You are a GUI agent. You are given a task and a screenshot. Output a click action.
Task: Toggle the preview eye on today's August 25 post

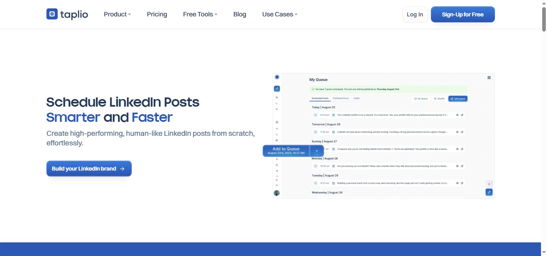[457, 115]
